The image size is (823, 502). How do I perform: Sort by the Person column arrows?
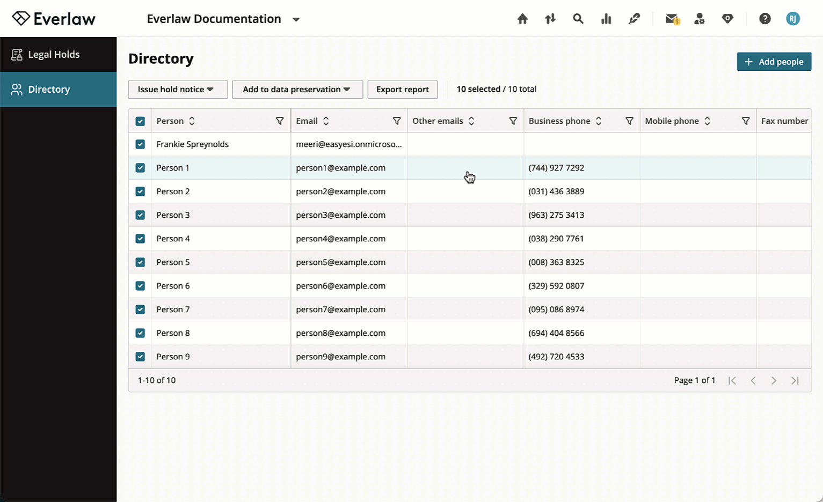coord(192,121)
